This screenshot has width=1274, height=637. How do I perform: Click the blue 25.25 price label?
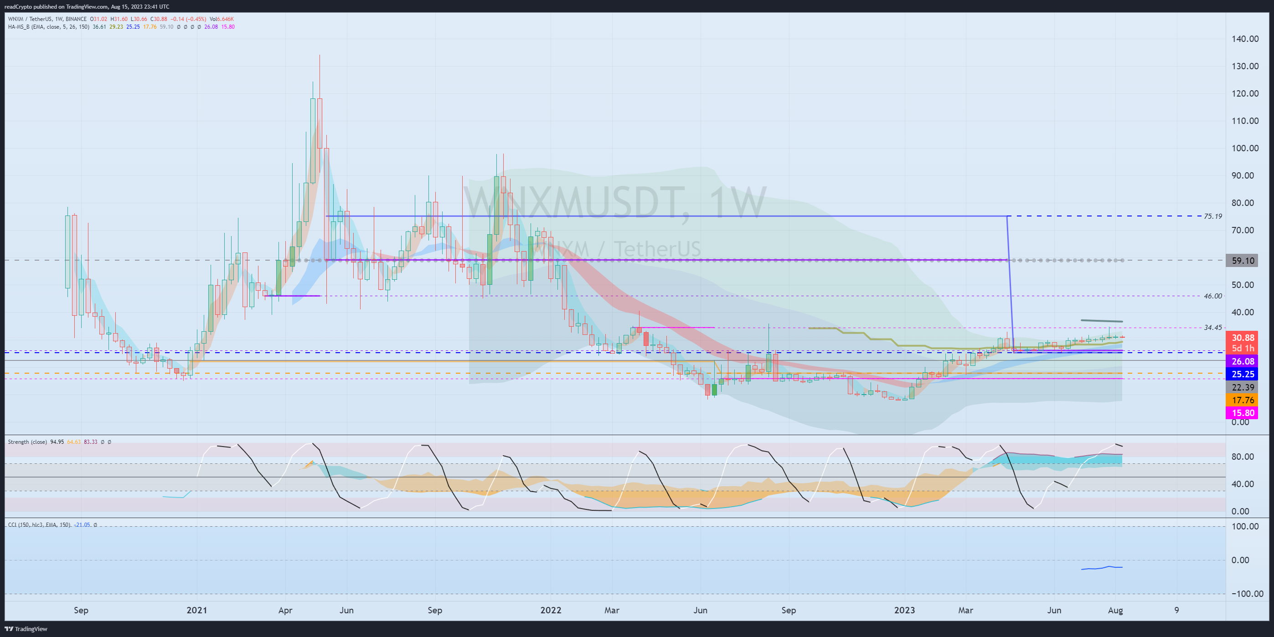point(1243,375)
